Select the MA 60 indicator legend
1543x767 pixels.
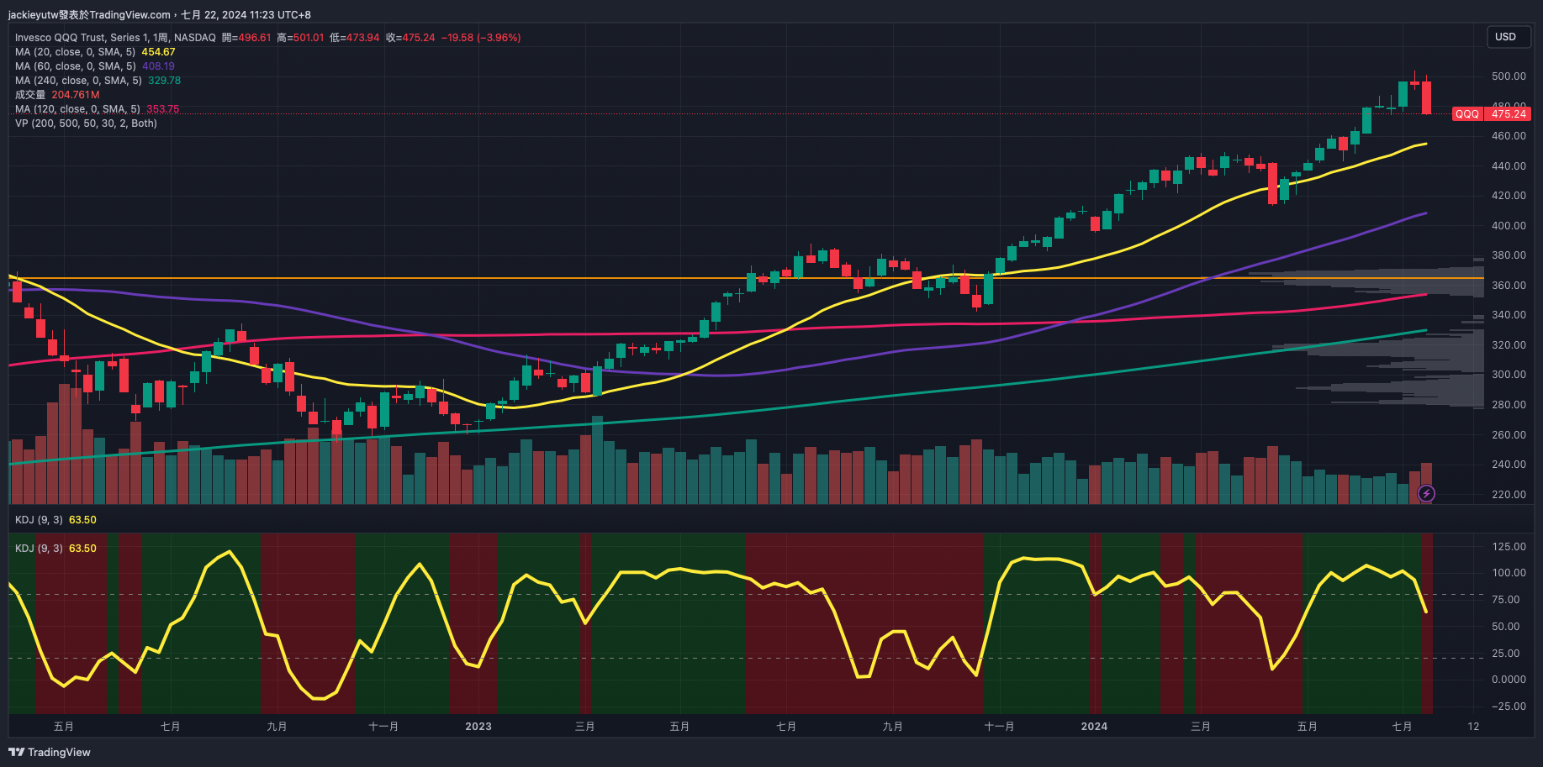pos(75,66)
